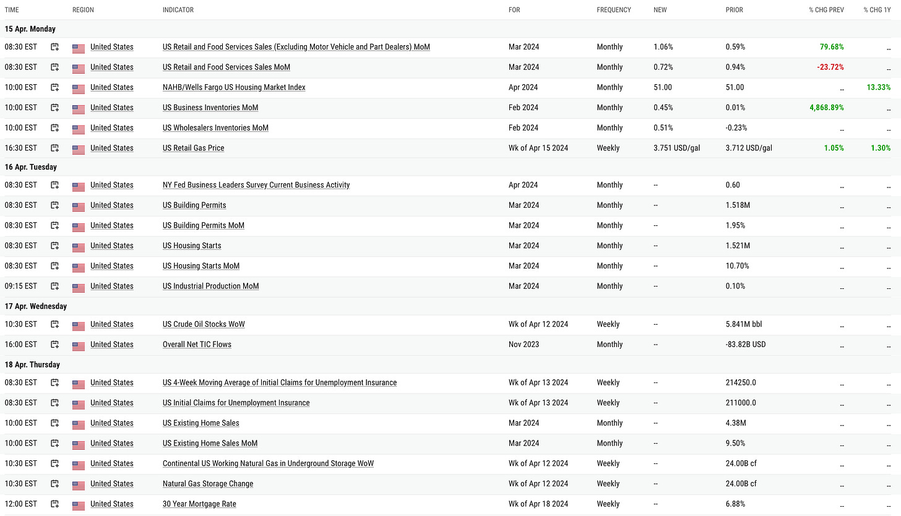Image resolution: width=901 pixels, height=516 pixels.
Task: Click calendar-add icon for US Existing Home Sales row
Action: [54, 423]
